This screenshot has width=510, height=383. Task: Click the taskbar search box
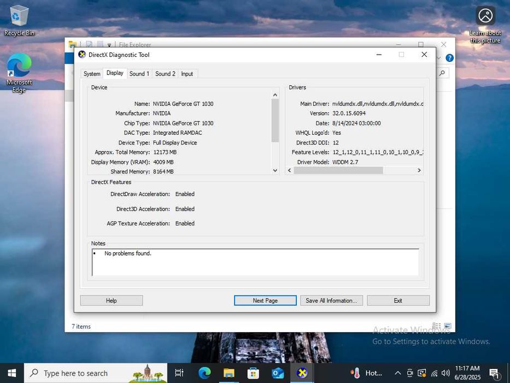96,373
